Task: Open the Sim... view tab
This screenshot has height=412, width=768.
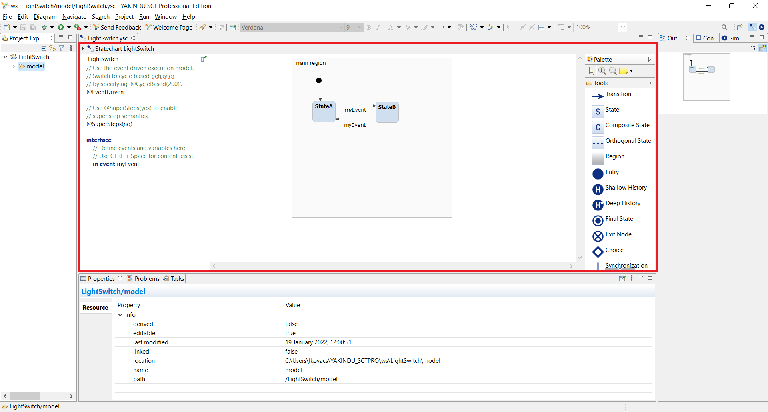Action: (x=732, y=38)
